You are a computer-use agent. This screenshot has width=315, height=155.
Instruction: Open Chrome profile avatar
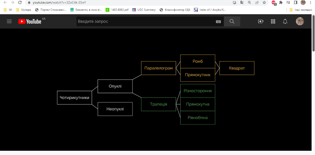pos(303,2)
